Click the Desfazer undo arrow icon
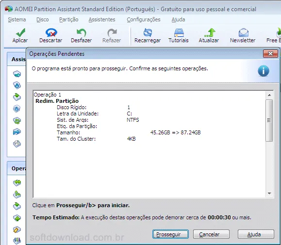This screenshot has height=245, width=281. [x=82, y=33]
